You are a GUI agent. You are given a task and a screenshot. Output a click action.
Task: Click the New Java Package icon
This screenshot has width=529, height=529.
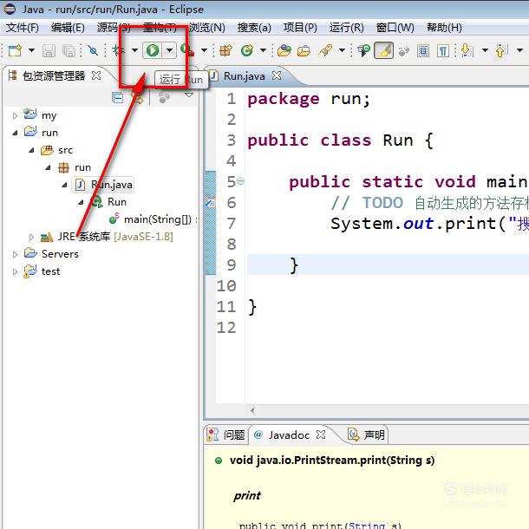tap(225, 50)
